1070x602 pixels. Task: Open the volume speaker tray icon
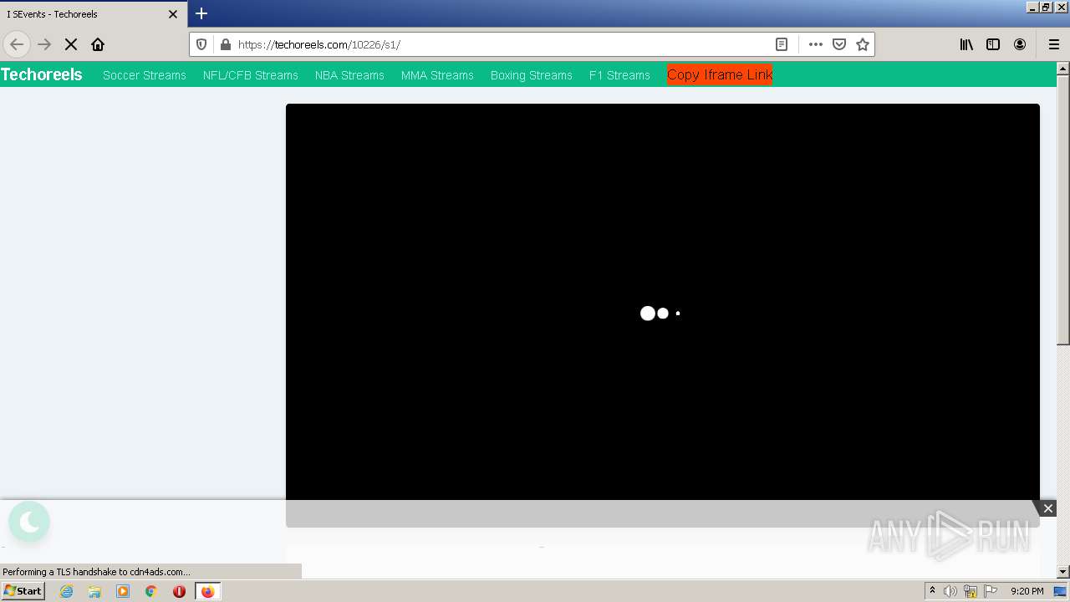(950, 591)
